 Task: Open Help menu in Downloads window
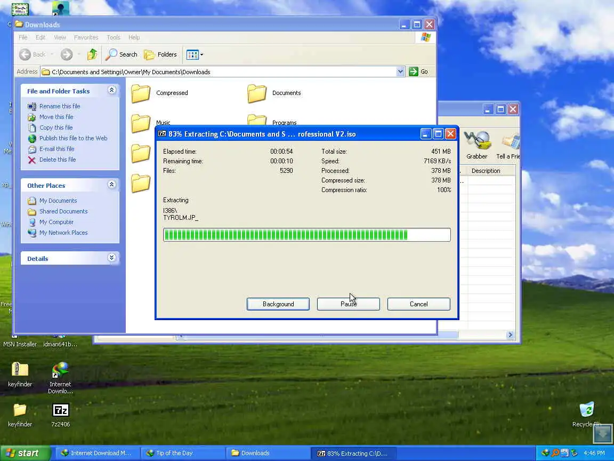tap(134, 37)
